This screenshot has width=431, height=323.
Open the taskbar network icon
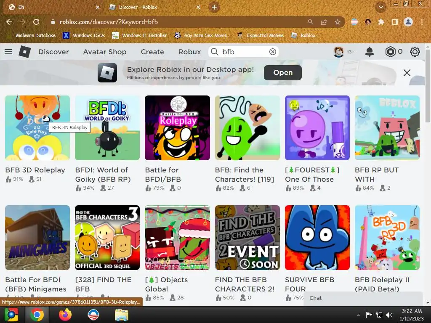(379, 315)
